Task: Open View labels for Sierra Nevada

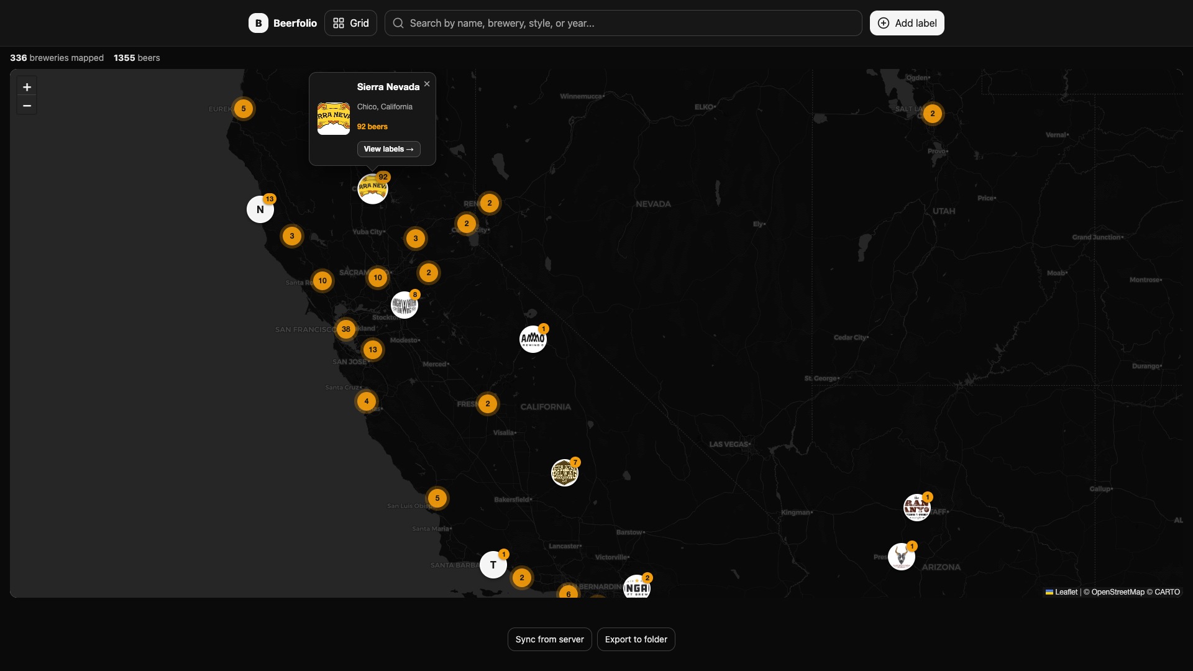Action: coord(388,149)
